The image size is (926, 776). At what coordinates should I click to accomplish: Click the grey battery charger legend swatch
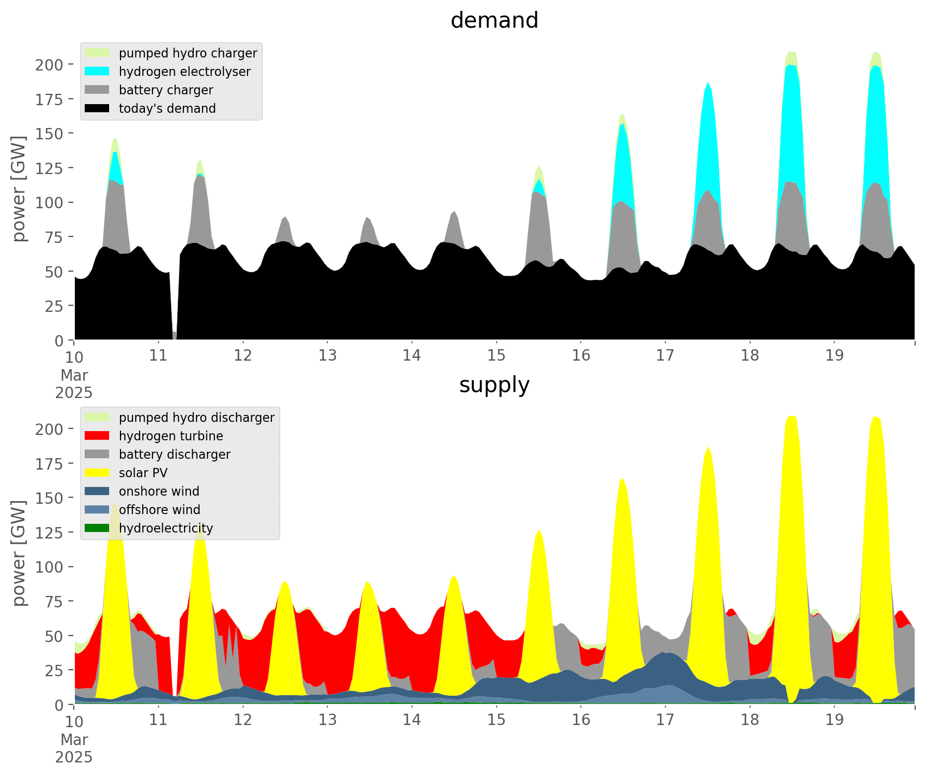coord(97,90)
